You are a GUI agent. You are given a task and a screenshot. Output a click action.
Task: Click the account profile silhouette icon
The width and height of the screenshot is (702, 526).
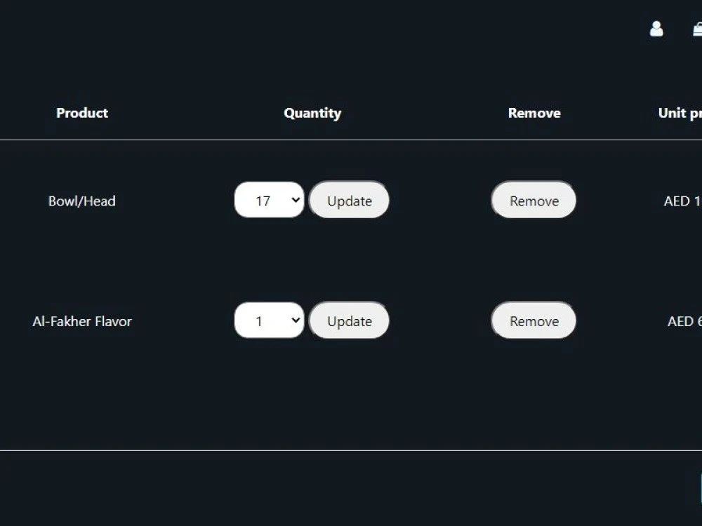click(x=656, y=29)
